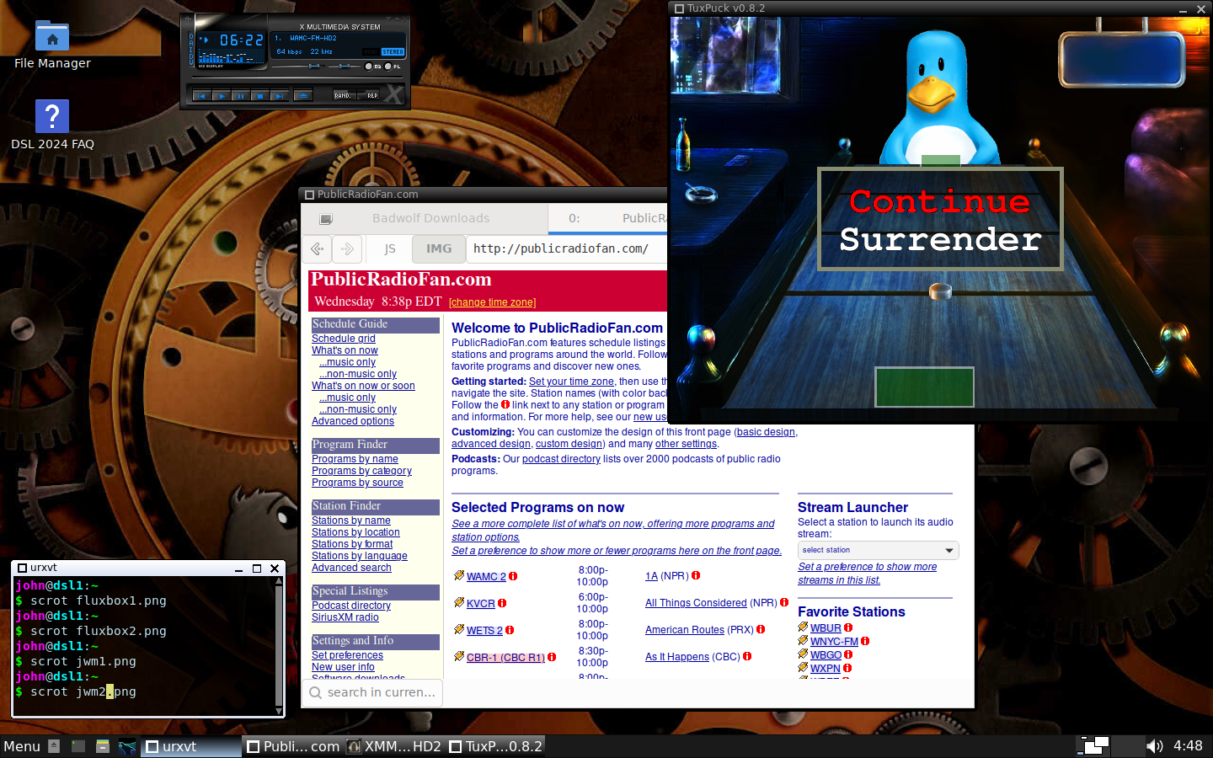Open the American Routes program link

(x=685, y=630)
